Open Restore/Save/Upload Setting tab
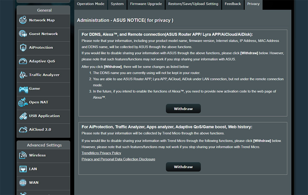 (193, 5)
